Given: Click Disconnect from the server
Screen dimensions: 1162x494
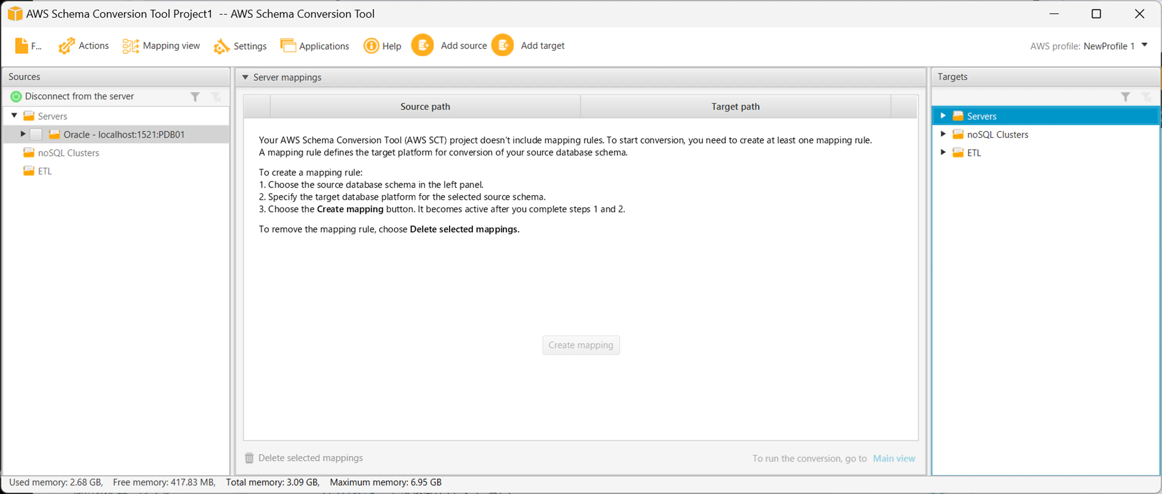Looking at the screenshot, I should click(79, 96).
